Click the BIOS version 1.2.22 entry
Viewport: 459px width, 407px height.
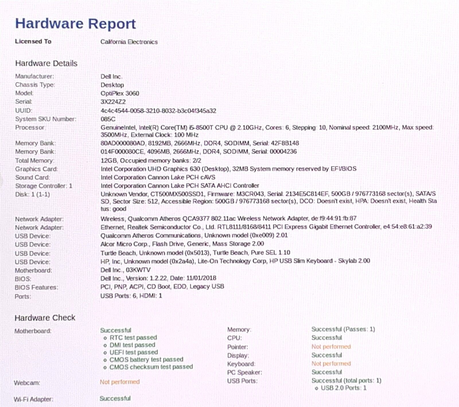pos(158,278)
